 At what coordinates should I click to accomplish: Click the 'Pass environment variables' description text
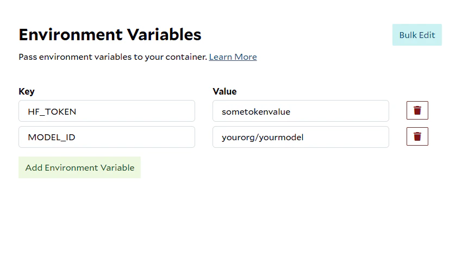[113, 57]
